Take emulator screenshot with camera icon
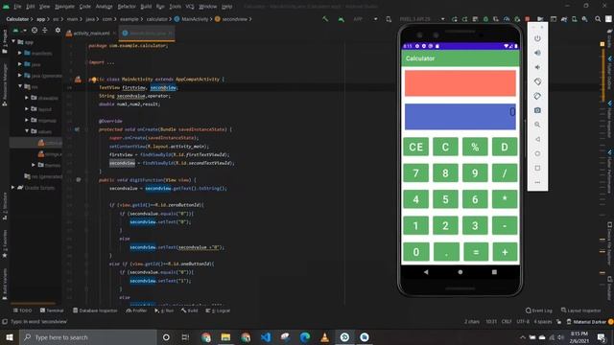Viewport: 614px width, 345px height. (x=537, y=110)
